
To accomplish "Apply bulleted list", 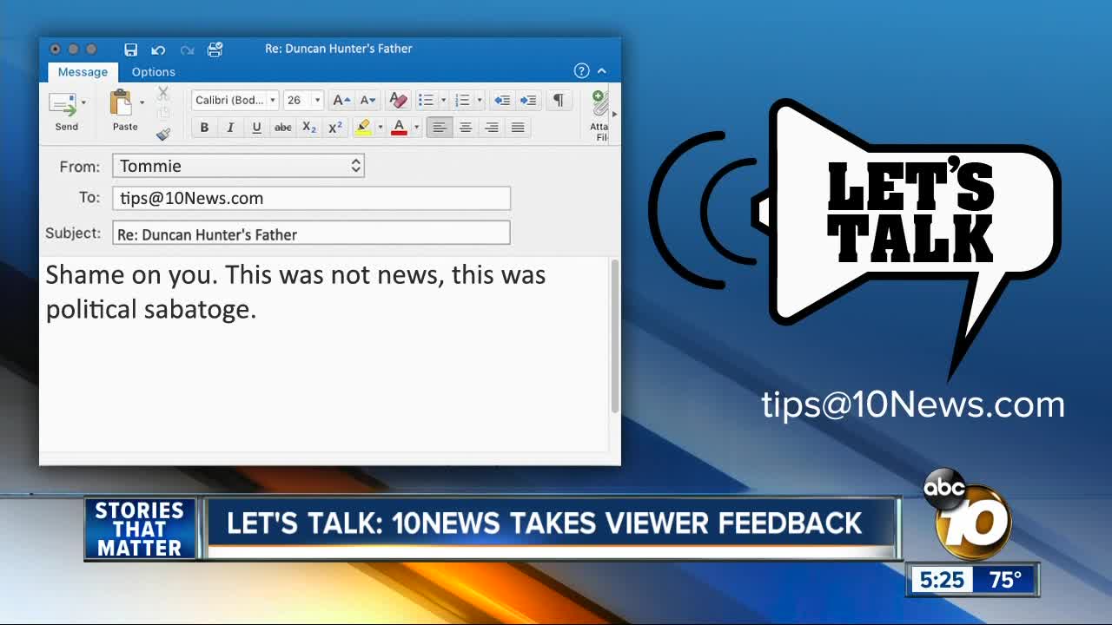I will click(426, 101).
